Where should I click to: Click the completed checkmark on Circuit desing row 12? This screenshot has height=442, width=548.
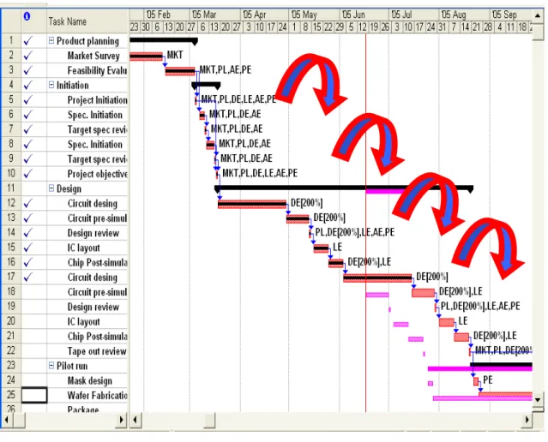[28, 203]
